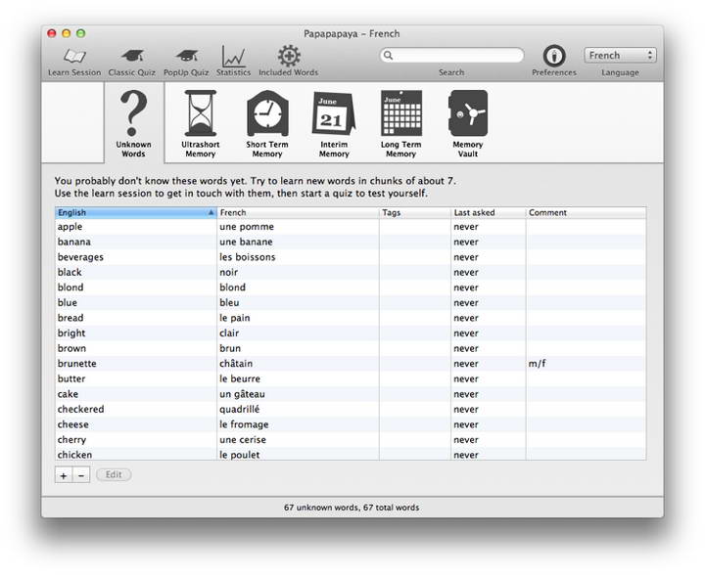Image resolution: width=705 pixels, height=575 pixels.
Task: Sort by the French column header
Action: pyautogui.click(x=298, y=212)
